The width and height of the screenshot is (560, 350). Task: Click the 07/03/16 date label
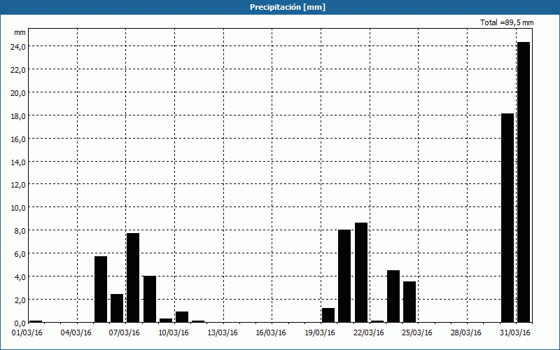pos(125,333)
